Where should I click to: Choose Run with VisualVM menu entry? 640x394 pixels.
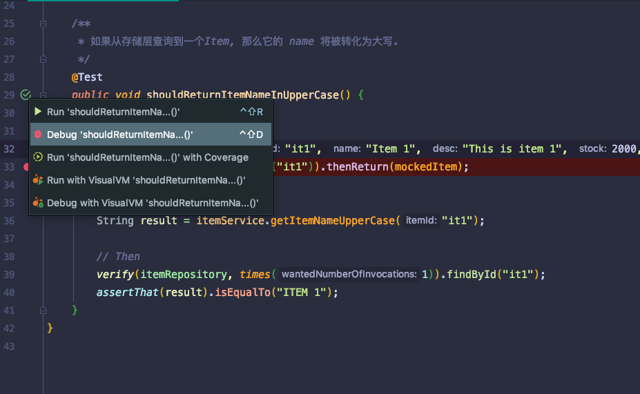click(x=151, y=180)
